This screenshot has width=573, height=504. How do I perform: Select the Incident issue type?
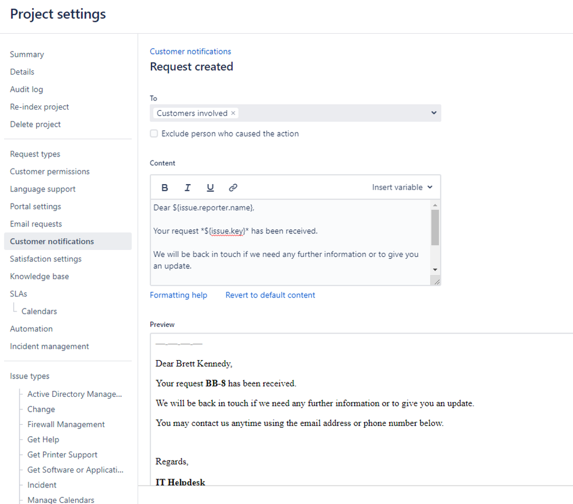click(x=41, y=485)
